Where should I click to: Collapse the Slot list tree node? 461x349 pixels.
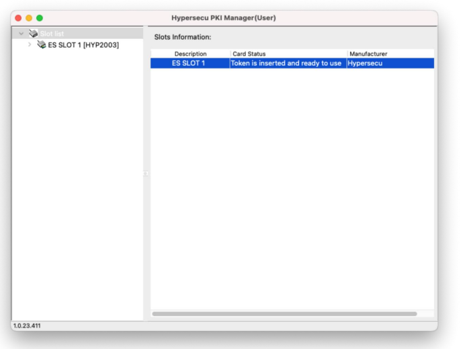pyautogui.click(x=22, y=34)
